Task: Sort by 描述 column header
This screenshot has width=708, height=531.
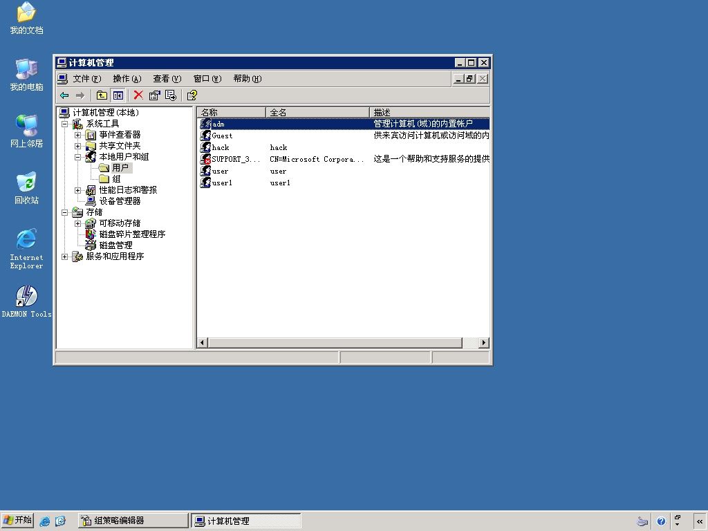Action: (430, 113)
